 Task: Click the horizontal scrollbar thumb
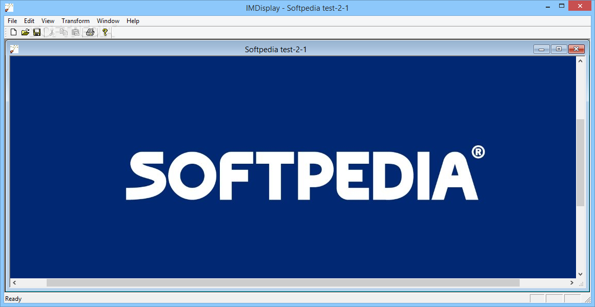(283, 283)
